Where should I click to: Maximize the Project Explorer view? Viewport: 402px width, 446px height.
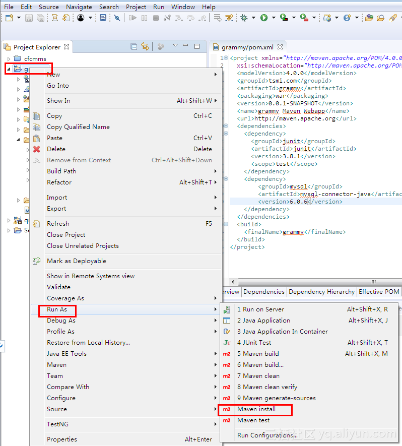click(x=197, y=46)
